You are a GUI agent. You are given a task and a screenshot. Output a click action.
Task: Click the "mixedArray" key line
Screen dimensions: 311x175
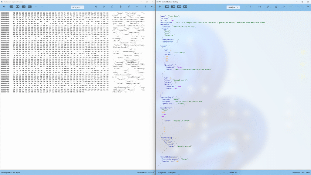click(167, 108)
